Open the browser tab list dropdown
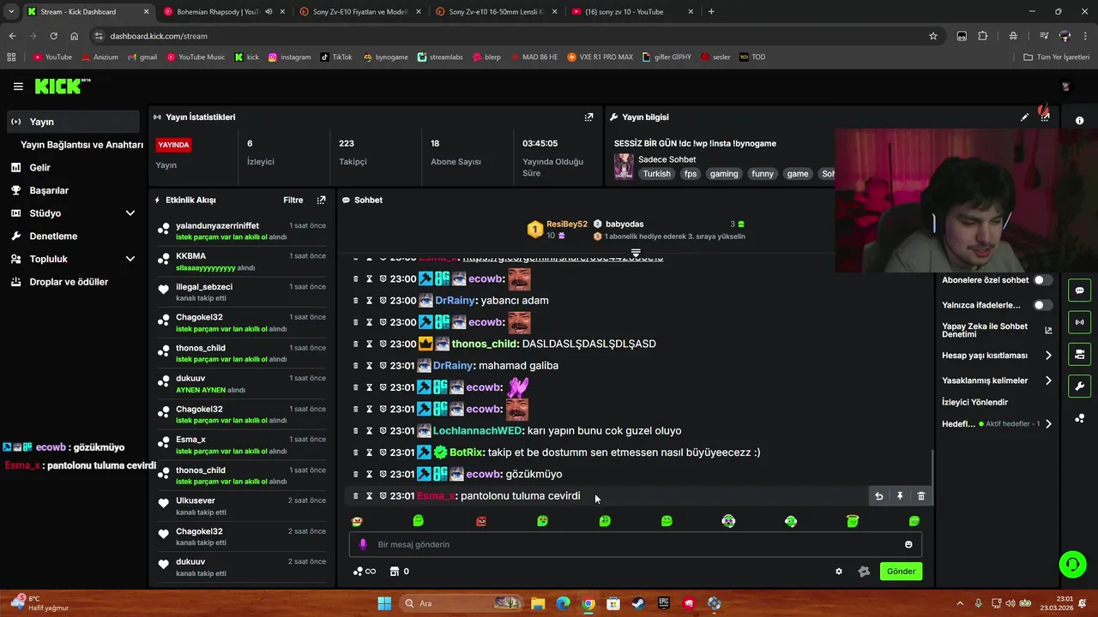 point(11,12)
